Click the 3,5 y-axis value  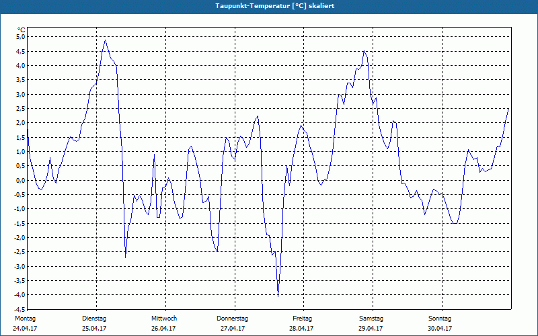(x=20, y=80)
